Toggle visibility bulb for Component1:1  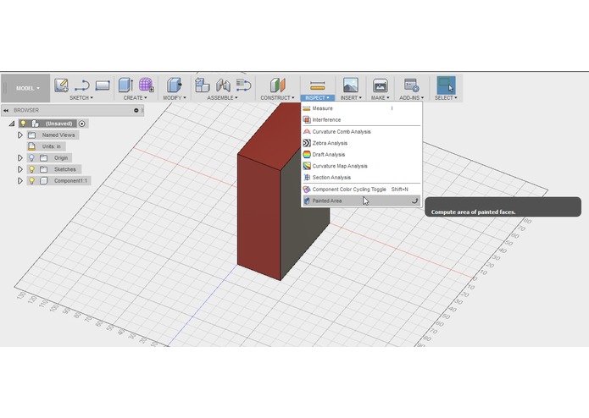pos(32,181)
